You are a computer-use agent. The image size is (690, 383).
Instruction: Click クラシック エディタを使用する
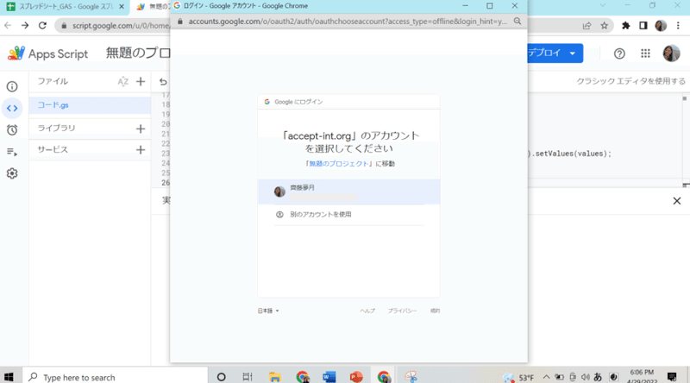pos(631,81)
